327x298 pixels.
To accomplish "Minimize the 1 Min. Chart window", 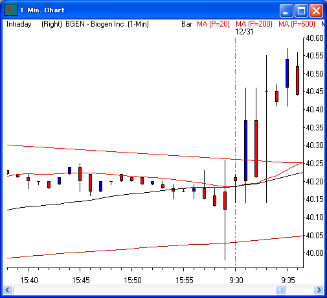I will coord(286,10).
